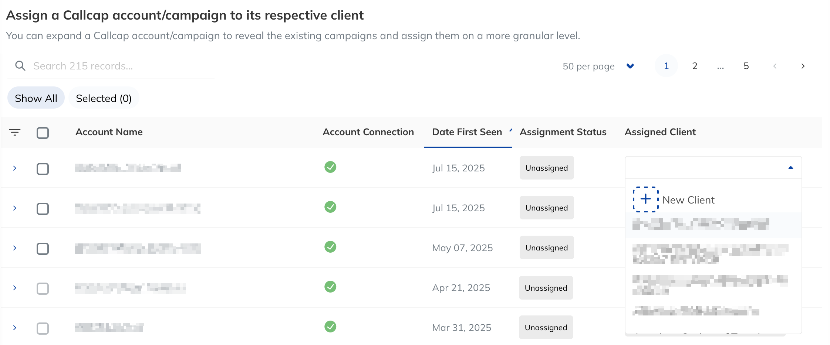Click connection checkmark in Apr 21 row

tap(330, 287)
